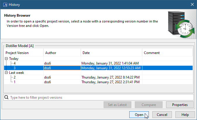197x120 pixels.
Task: Click the Open button
Action: pos(139,115)
